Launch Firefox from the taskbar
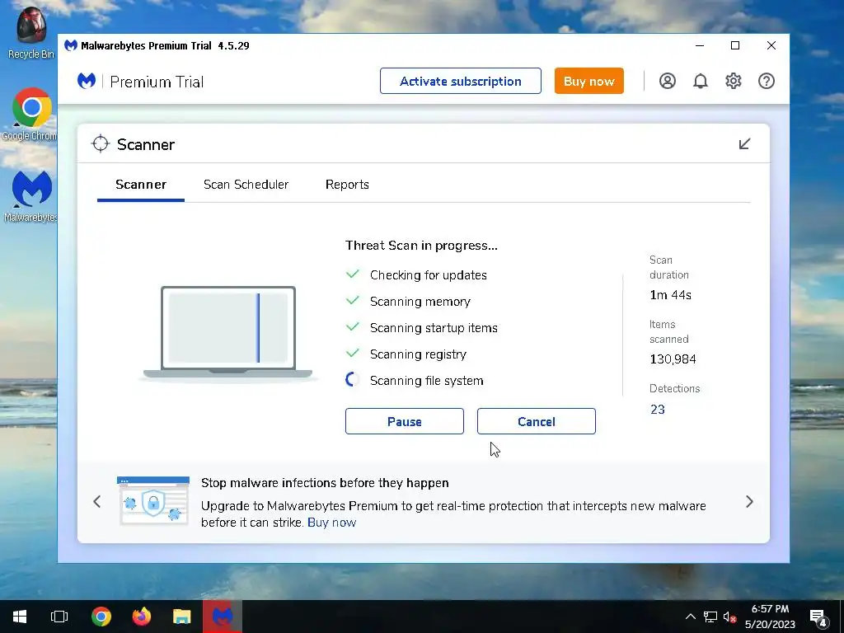 [142, 617]
